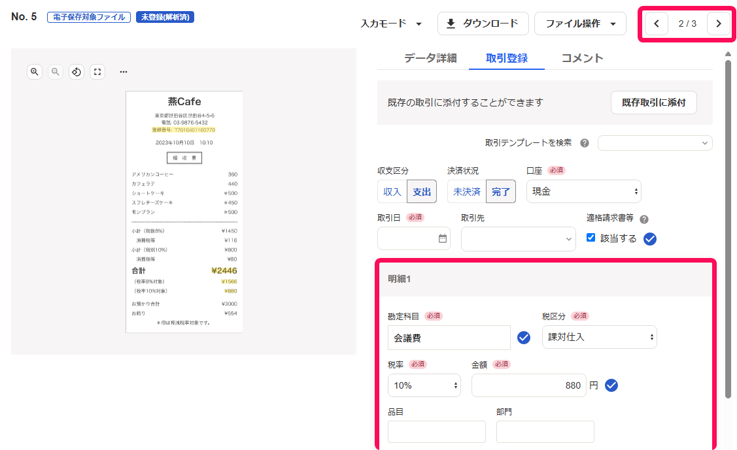The width and height of the screenshot is (737, 450).
Task: Click blue checkmark beside 該当する
Action: click(x=650, y=239)
